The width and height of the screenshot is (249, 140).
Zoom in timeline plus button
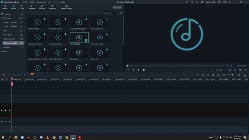[239, 75]
